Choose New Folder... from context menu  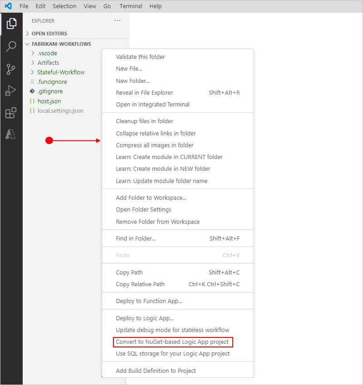click(178, 81)
